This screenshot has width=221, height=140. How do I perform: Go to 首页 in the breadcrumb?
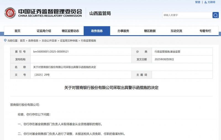pos(22,40)
